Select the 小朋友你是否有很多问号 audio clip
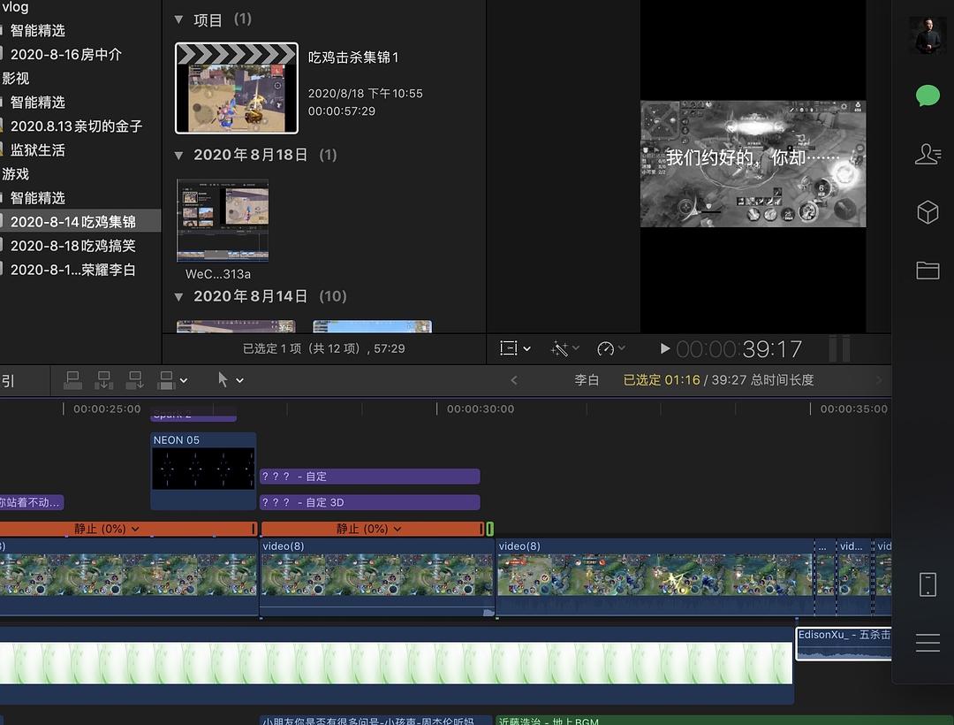 [375, 720]
